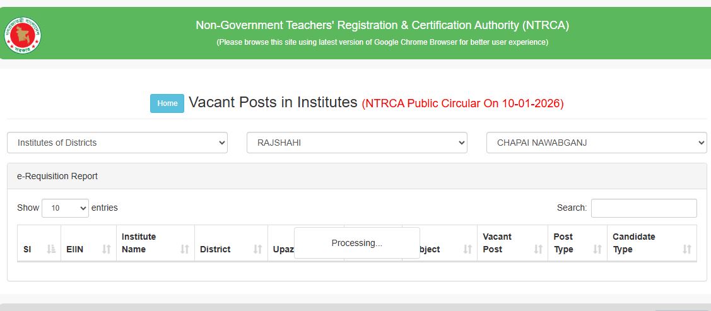Image resolution: width=711 pixels, height=311 pixels.
Task: Click the NTRCA authority title in banner
Action: coord(382,25)
